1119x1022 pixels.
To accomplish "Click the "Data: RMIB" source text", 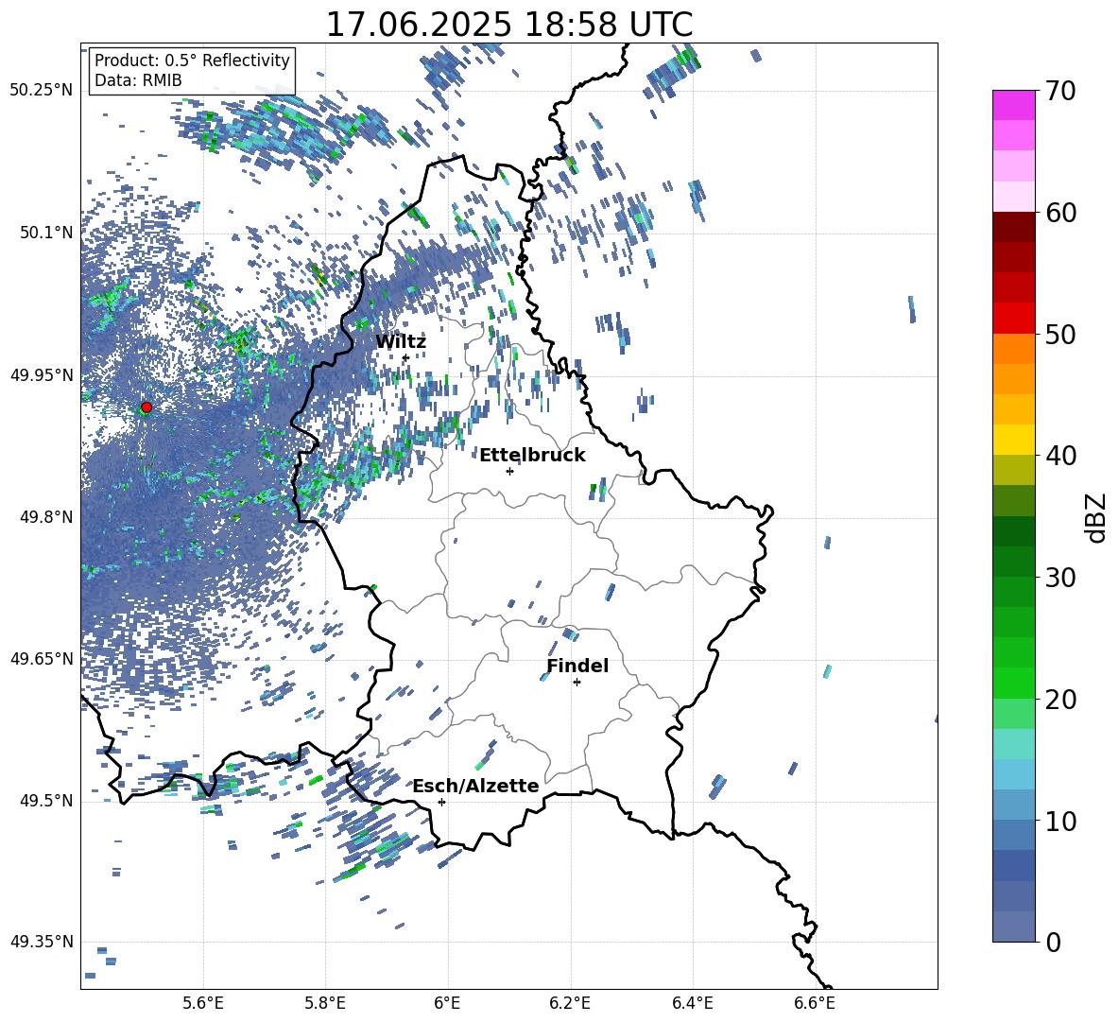I will (x=138, y=80).
